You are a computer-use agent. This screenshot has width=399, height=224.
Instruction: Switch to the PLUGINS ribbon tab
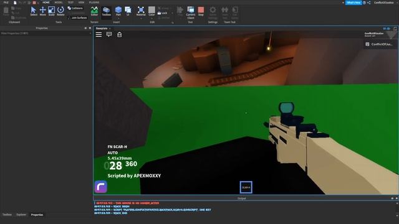(94, 2)
